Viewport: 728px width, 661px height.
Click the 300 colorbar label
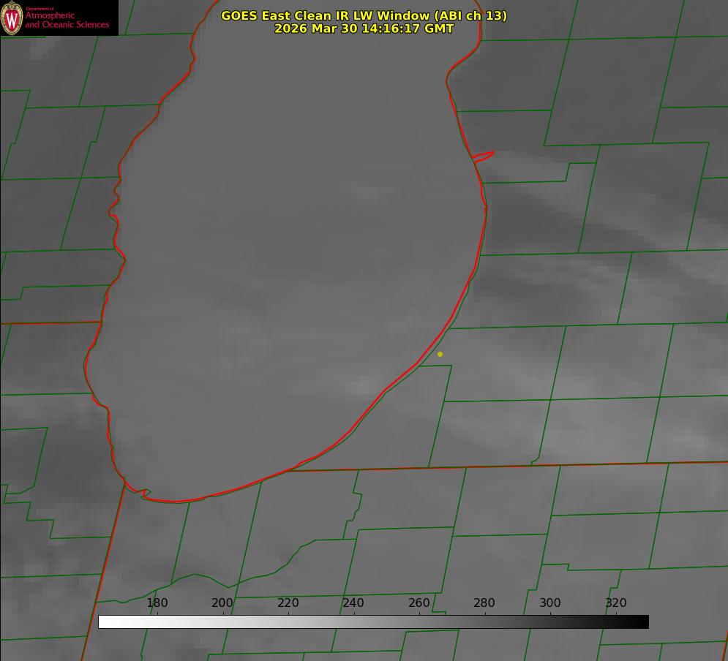550,603
